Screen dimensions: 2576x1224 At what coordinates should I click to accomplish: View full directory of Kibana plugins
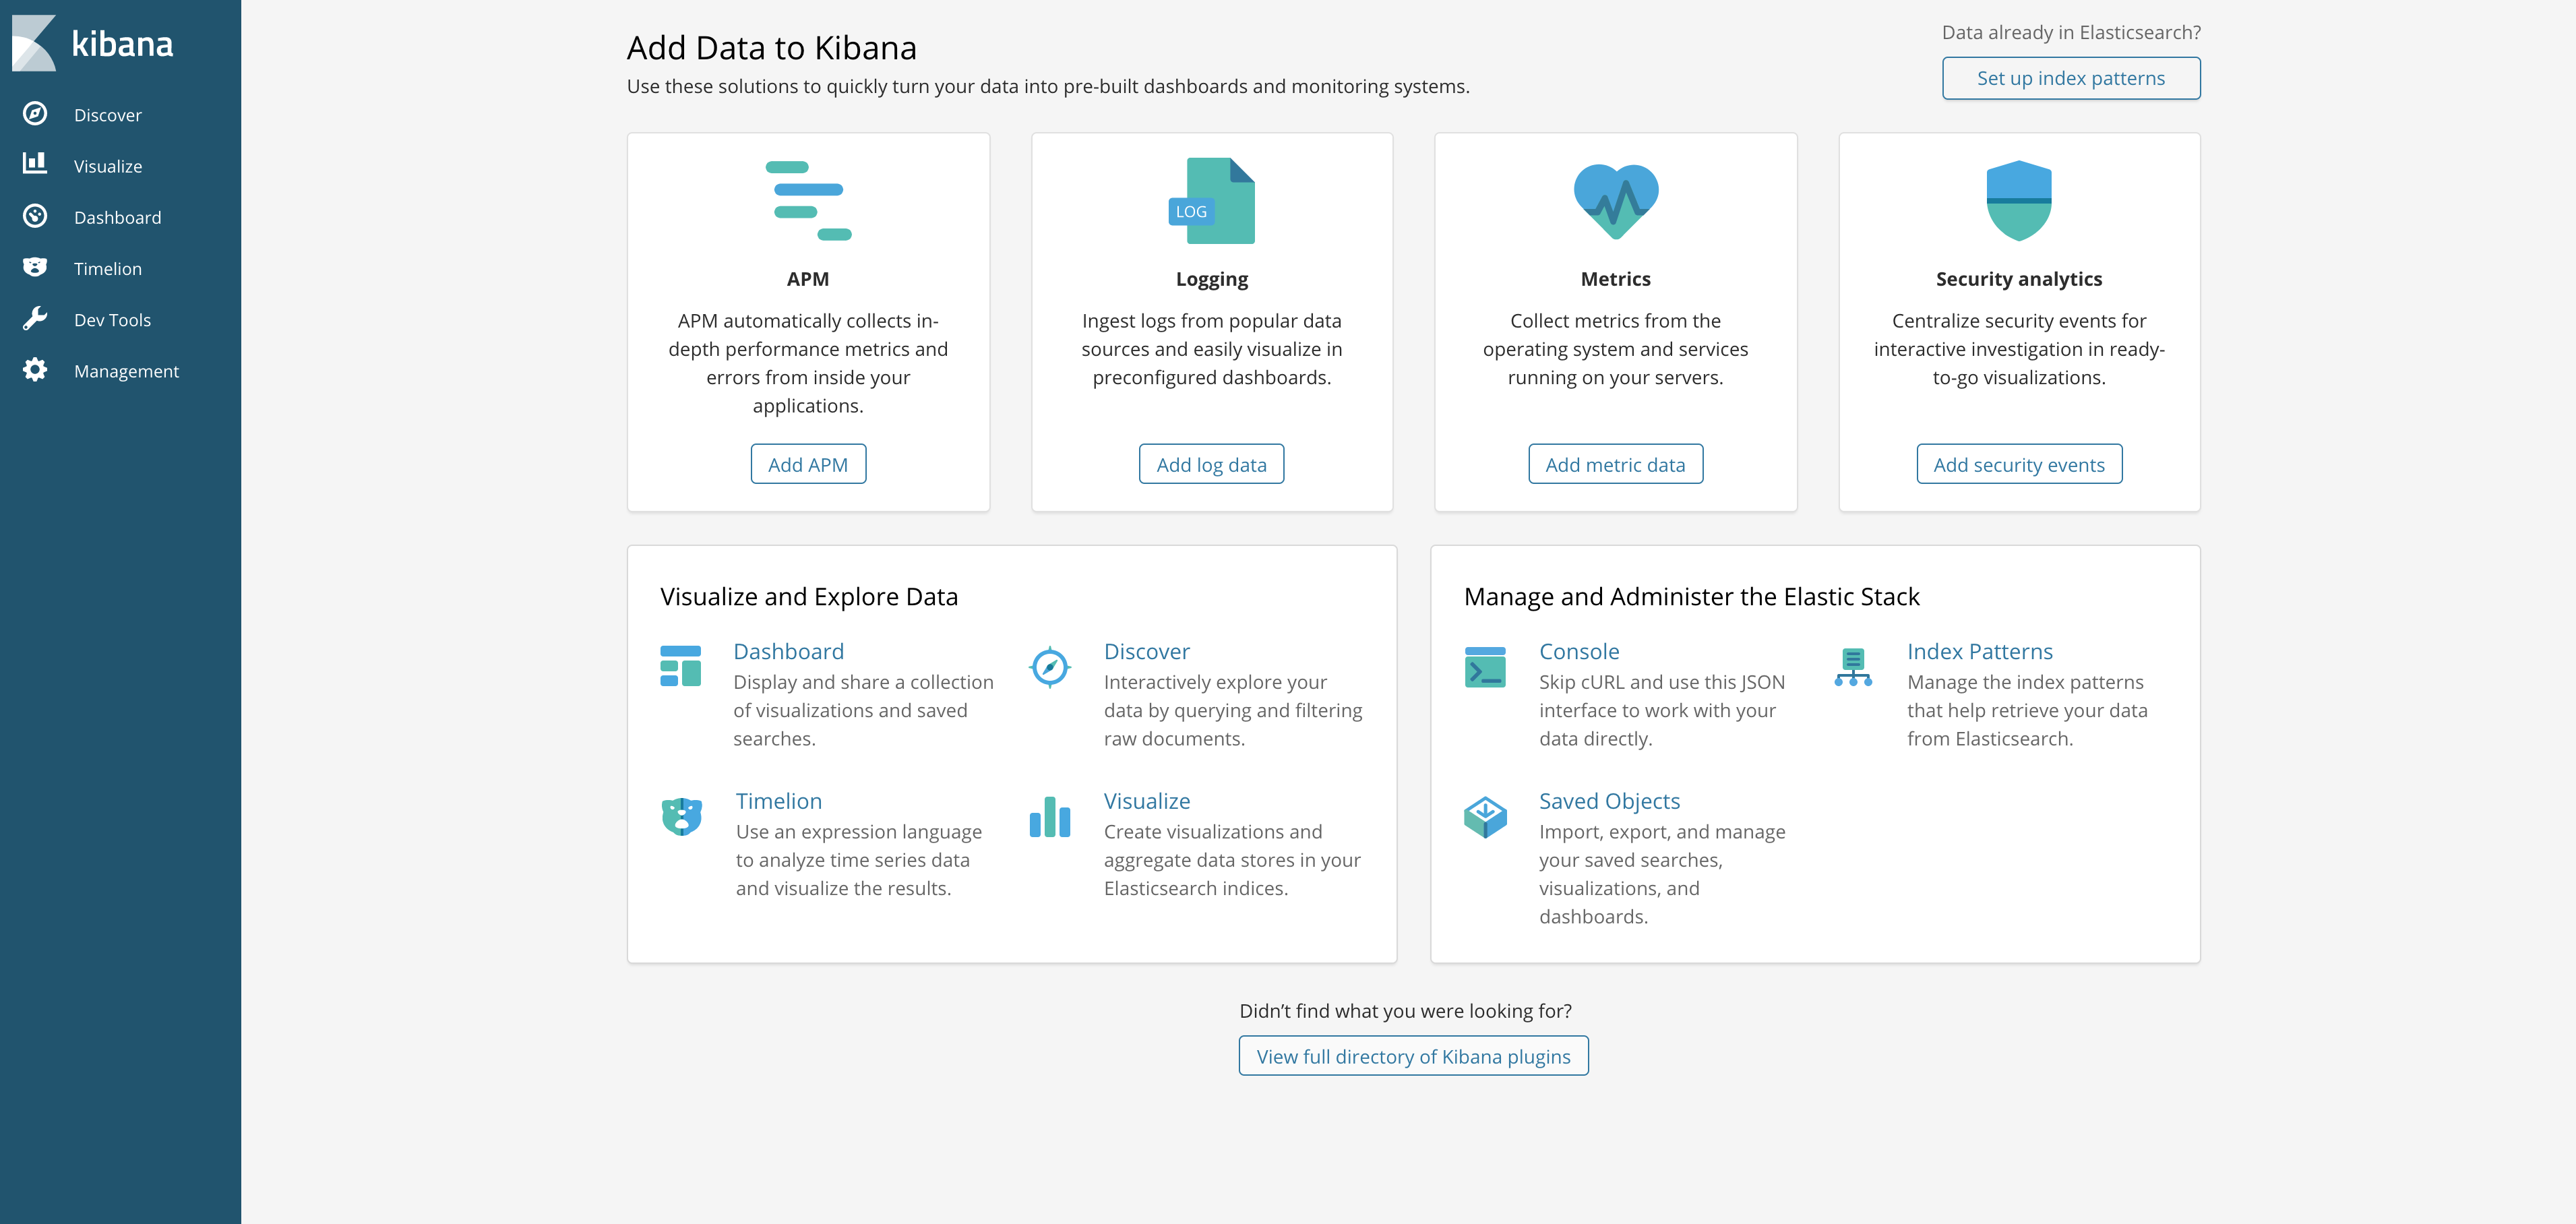point(1413,1056)
